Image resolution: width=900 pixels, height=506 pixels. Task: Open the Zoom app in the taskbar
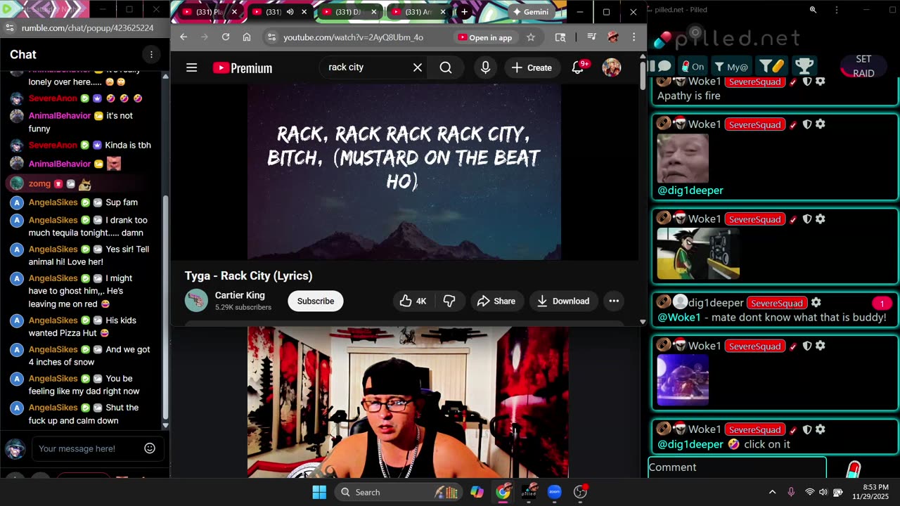(x=555, y=492)
